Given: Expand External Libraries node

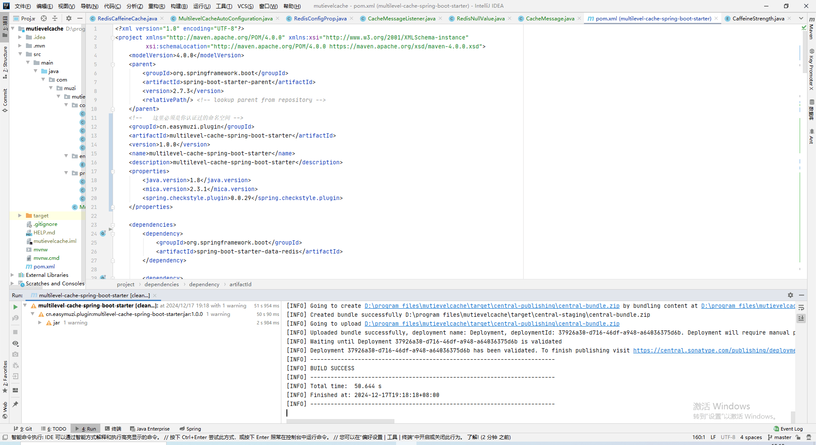Looking at the screenshot, I should point(12,275).
